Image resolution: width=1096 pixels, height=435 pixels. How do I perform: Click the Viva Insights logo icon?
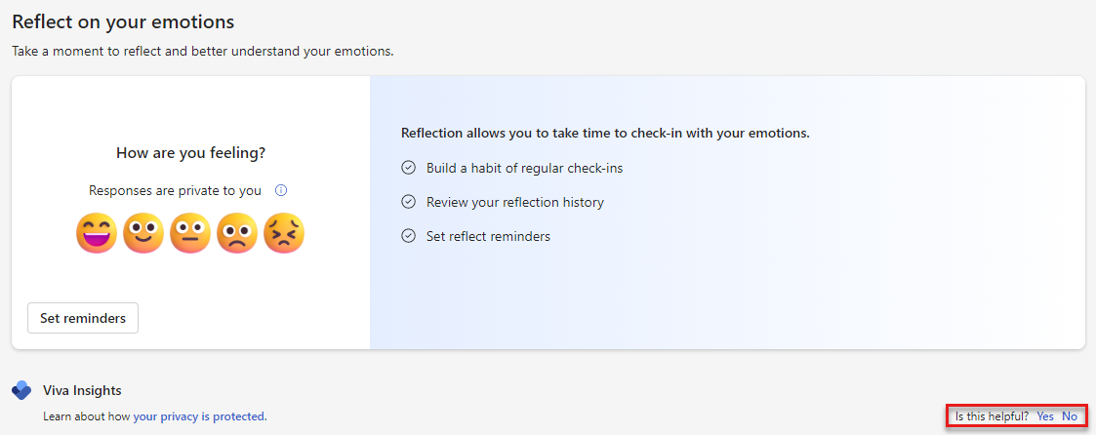click(x=21, y=391)
